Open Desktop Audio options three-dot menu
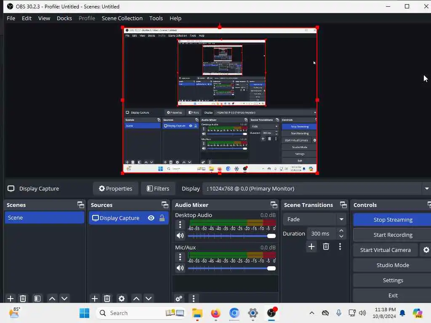The height and width of the screenshot is (323, 431). 180,225
